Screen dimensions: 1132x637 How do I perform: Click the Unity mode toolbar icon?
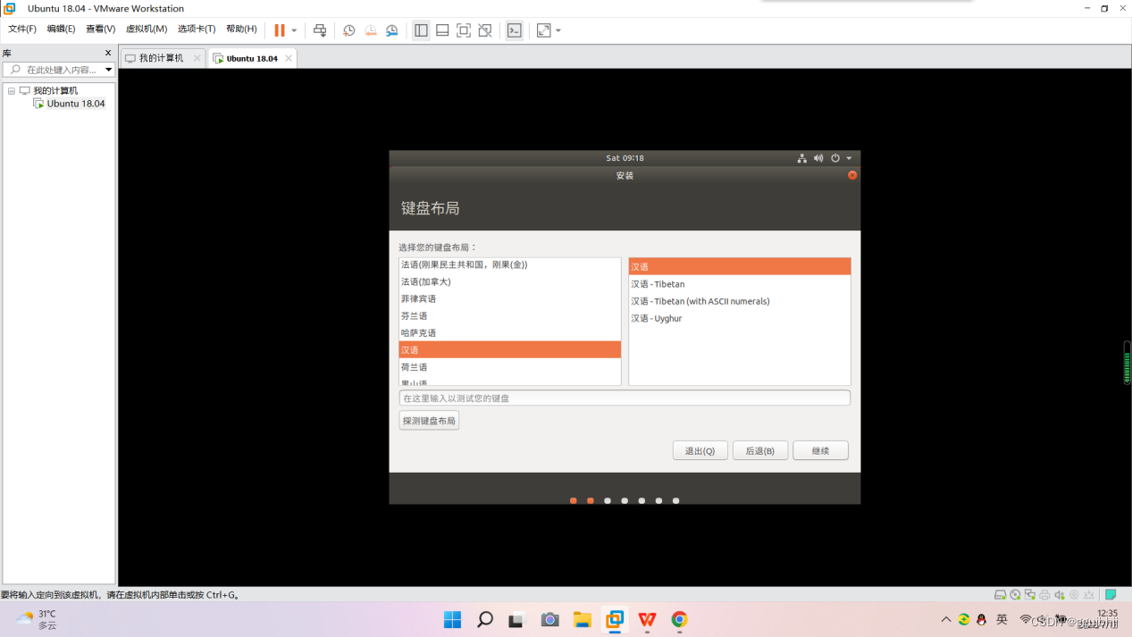[485, 30]
